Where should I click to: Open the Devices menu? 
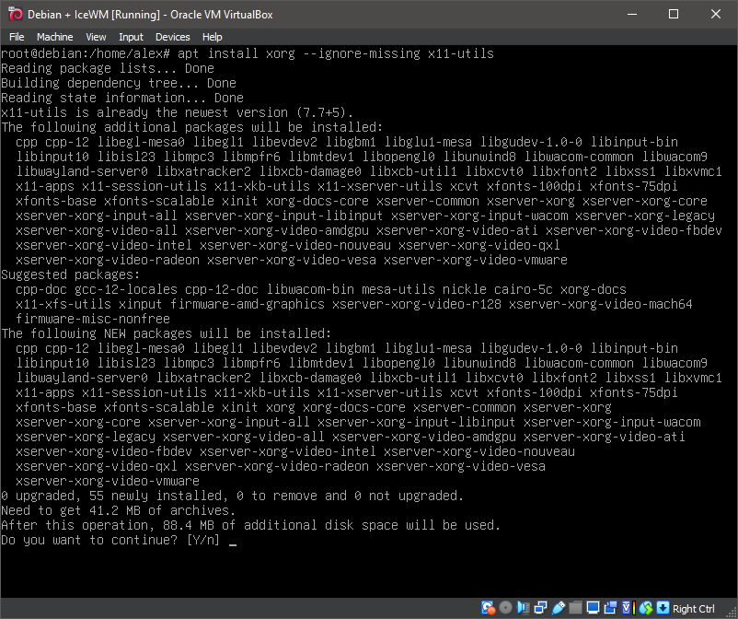171,36
